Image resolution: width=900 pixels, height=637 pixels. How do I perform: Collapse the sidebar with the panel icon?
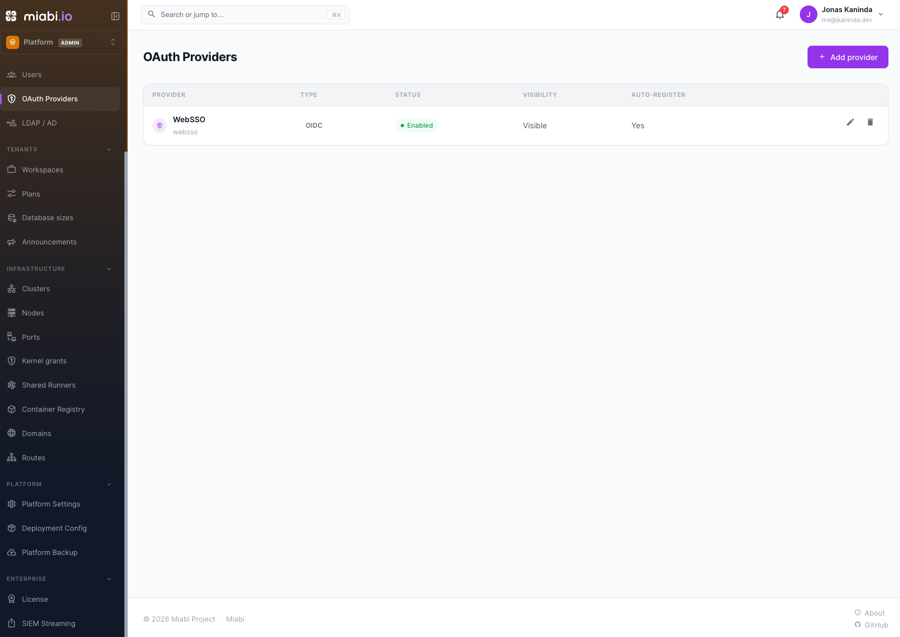point(115,17)
